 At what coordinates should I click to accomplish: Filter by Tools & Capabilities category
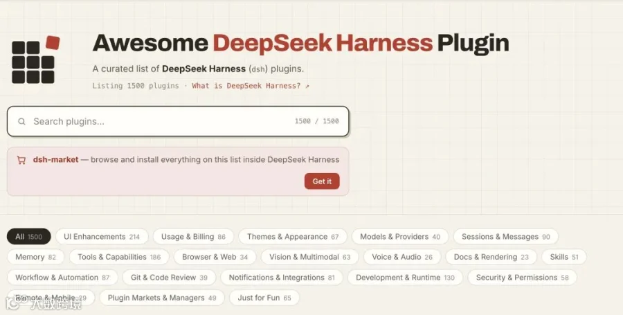tap(119, 257)
